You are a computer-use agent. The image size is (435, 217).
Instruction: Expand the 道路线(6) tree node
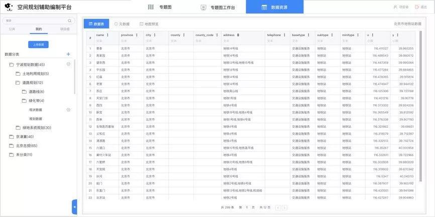pyautogui.click(x=37, y=92)
